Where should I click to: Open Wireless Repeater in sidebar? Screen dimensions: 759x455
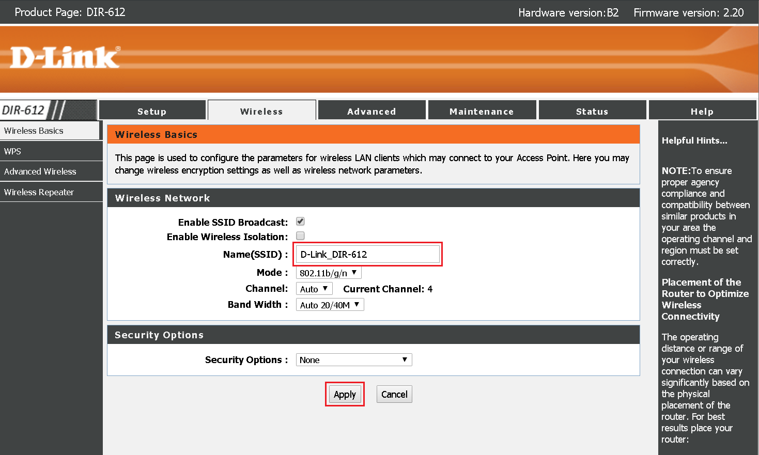point(51,192)
